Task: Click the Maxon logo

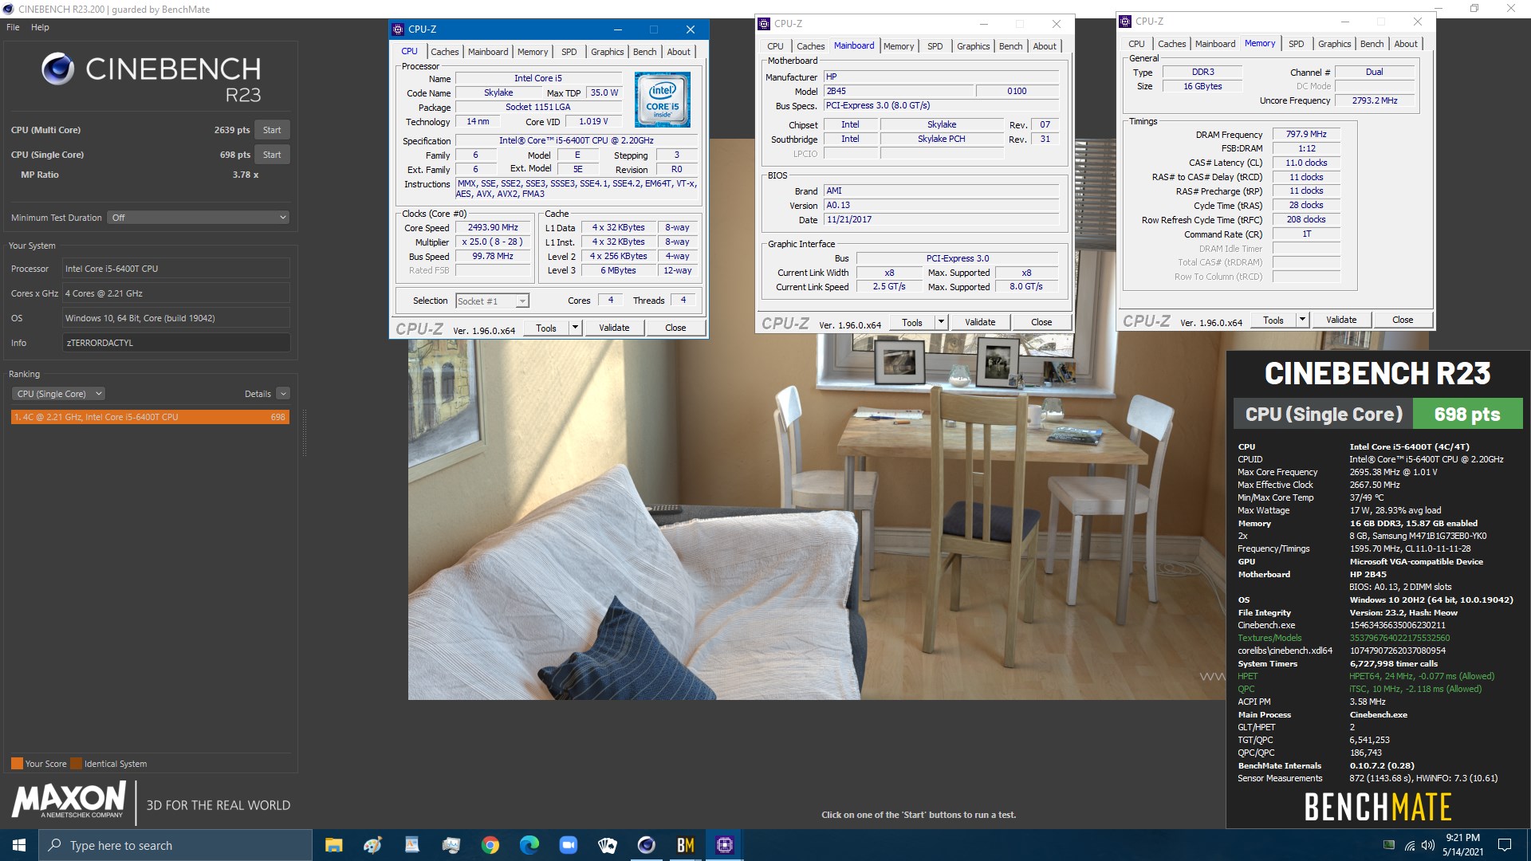Action: click(x=69, y=800)
